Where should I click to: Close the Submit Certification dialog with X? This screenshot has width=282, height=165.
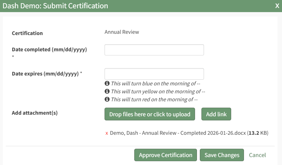pos(277,6)
